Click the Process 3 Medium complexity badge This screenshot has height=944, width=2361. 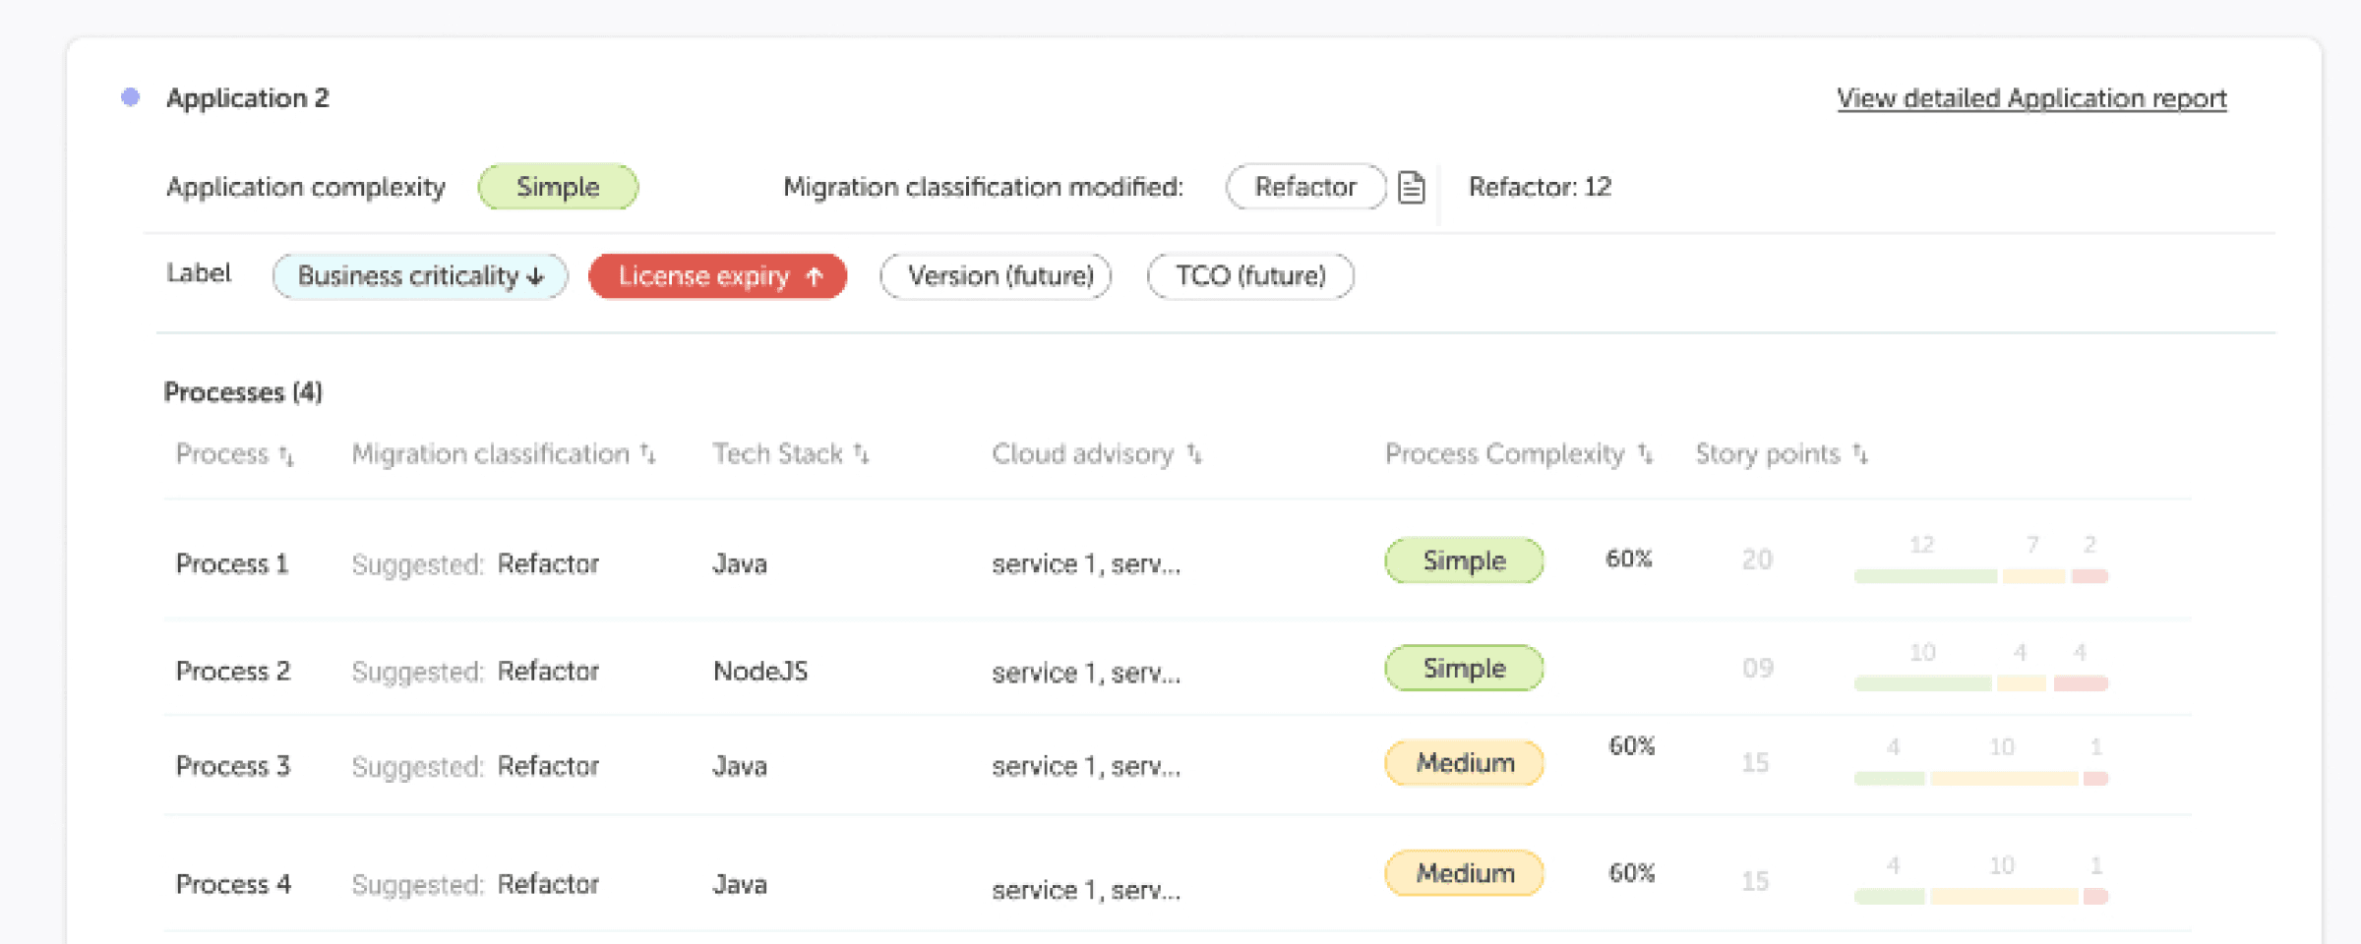(1464, 763)
